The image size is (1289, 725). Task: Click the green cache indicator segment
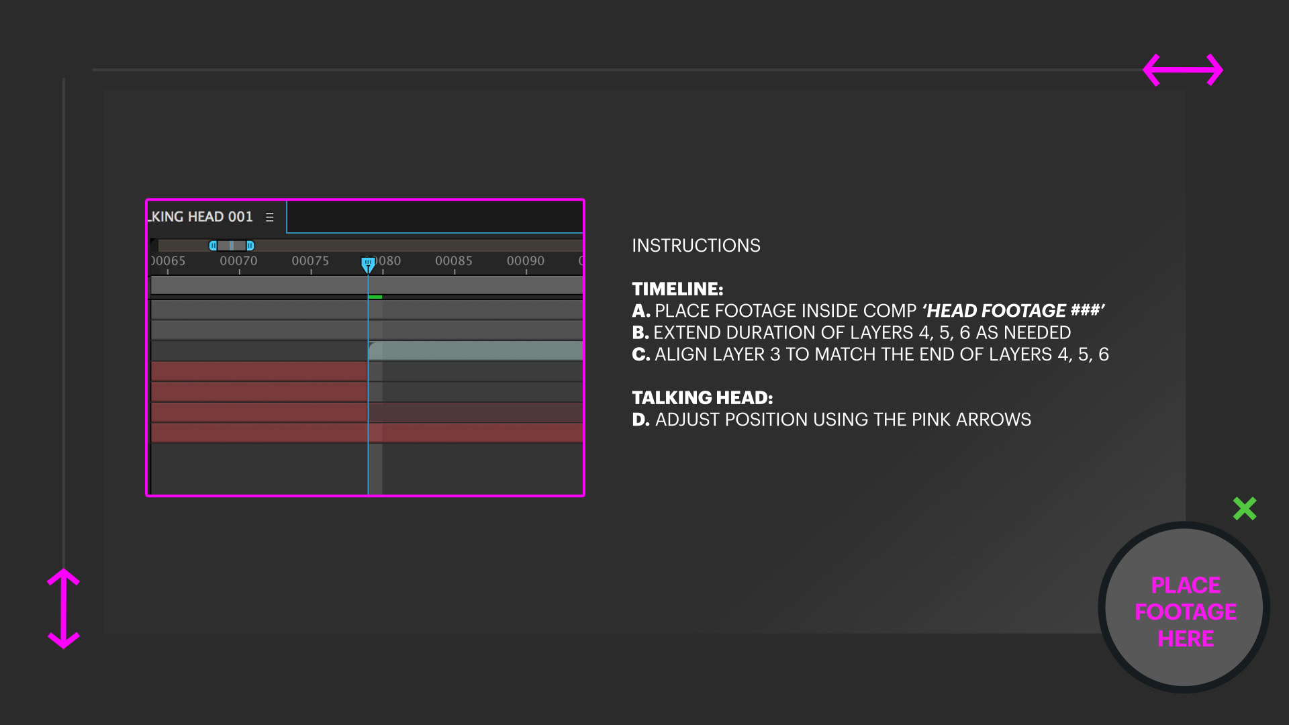375,297
